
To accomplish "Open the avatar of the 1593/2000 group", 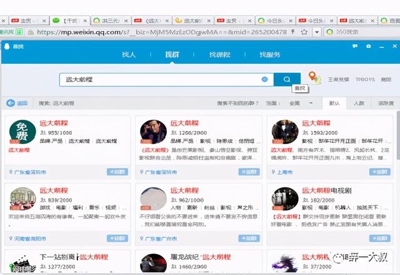I will (x=285, y=132).
